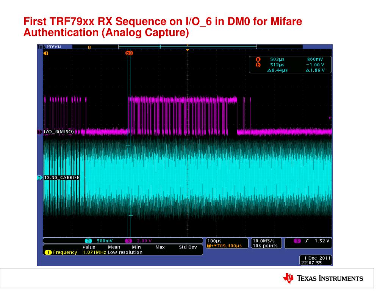The width and height of the screenshot is (388, 291).
Task: Click the 709.400µs trigger delay readout
Action: (x=224, y=246)
